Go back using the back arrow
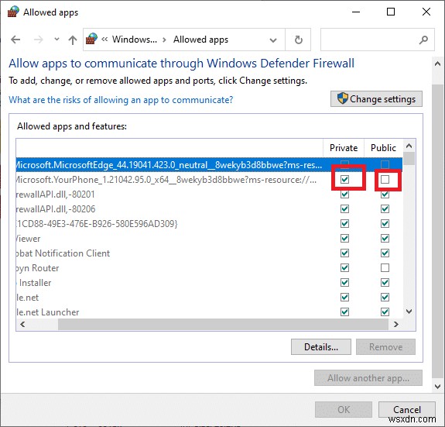 15,40
